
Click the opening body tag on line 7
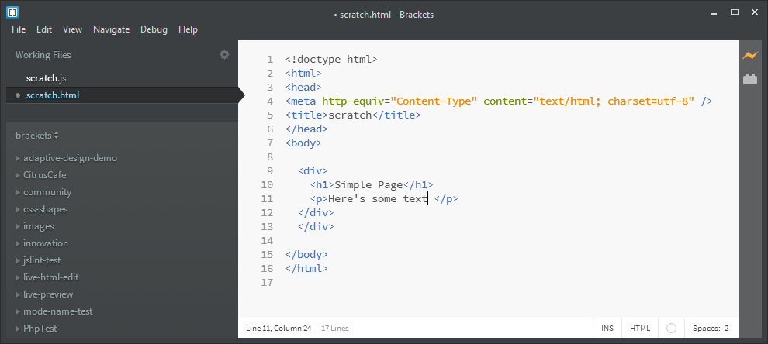click(x=303, y=143)
